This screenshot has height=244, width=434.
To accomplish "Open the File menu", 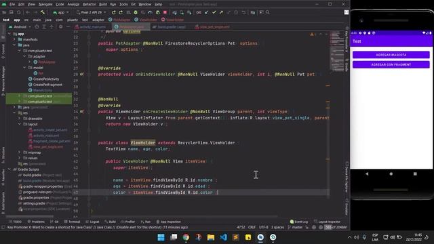I will (12, 5).
